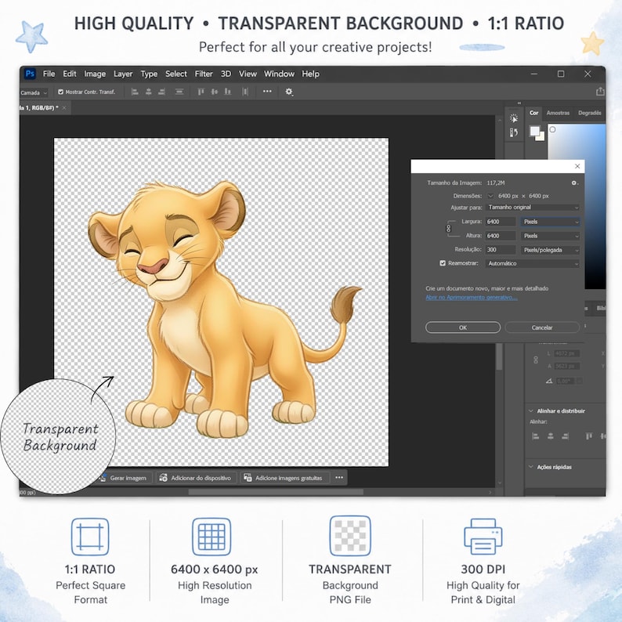Align top edges in Alinhar section
The image size is (622, 622).
pyautogui.click(x=589, y=436)
